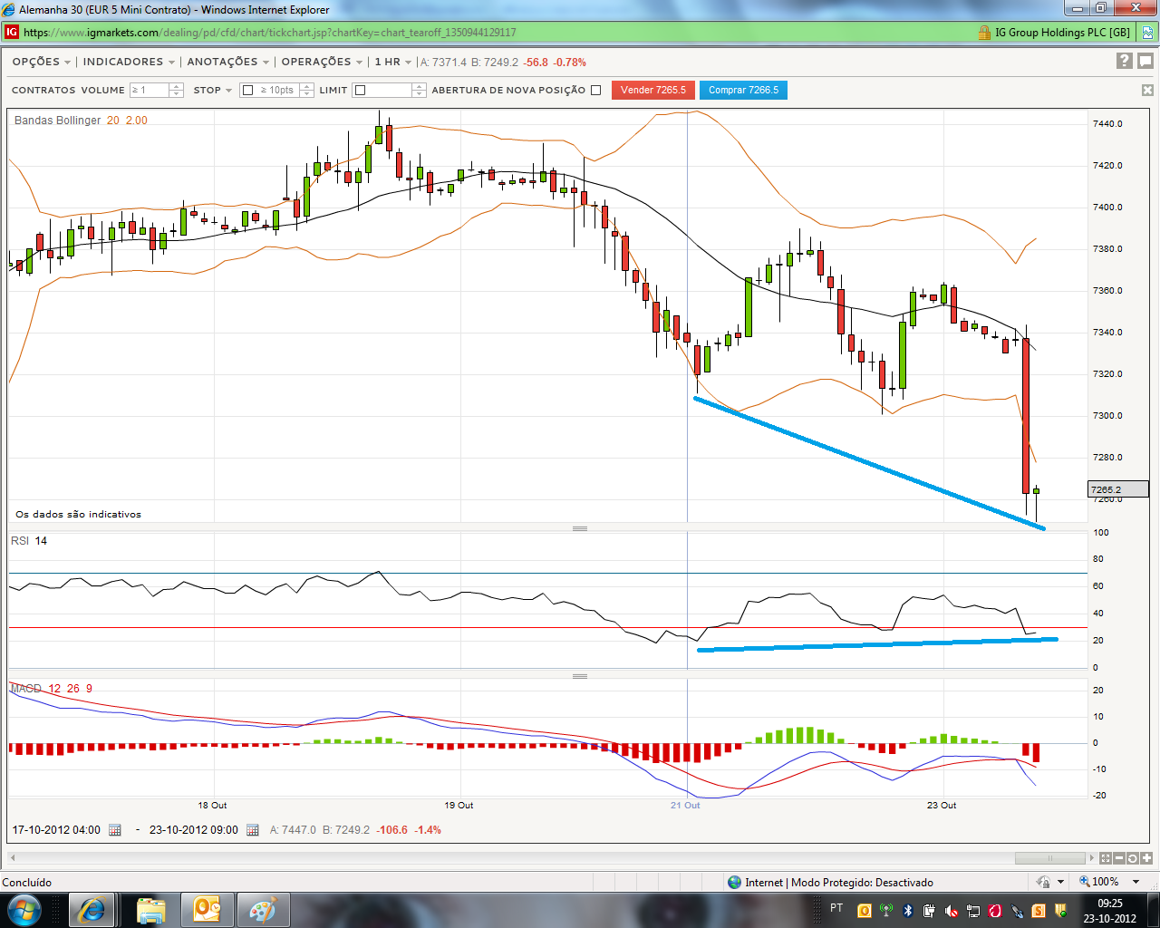Click the Comprar 7266.5 buy button
The width and height of the screenshot is (1160, 928).
pyautogui.click(x=743, y=90)
